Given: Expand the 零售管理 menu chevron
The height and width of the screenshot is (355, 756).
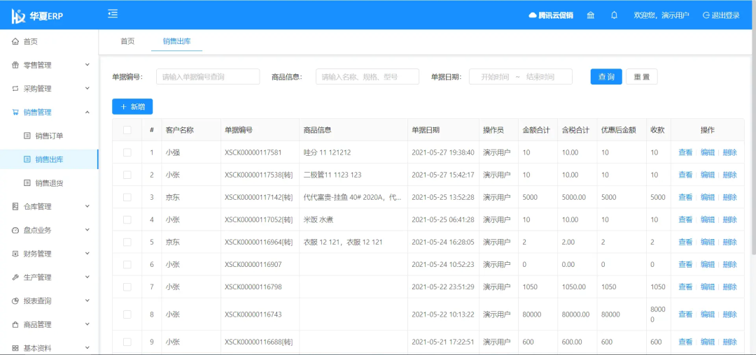Looking at the screenshot, I should (87, 64).
